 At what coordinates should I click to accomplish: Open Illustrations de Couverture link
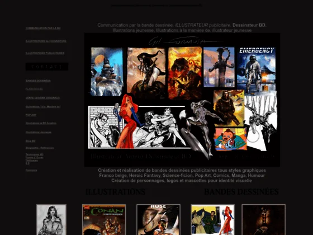pos(46,41)
